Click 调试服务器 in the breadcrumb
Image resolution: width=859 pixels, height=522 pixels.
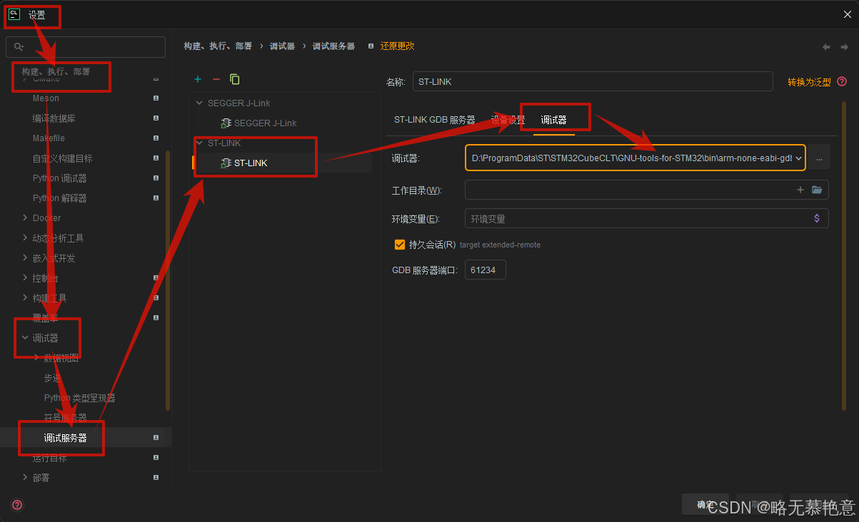pyautogui.click(x=333, y=46)
